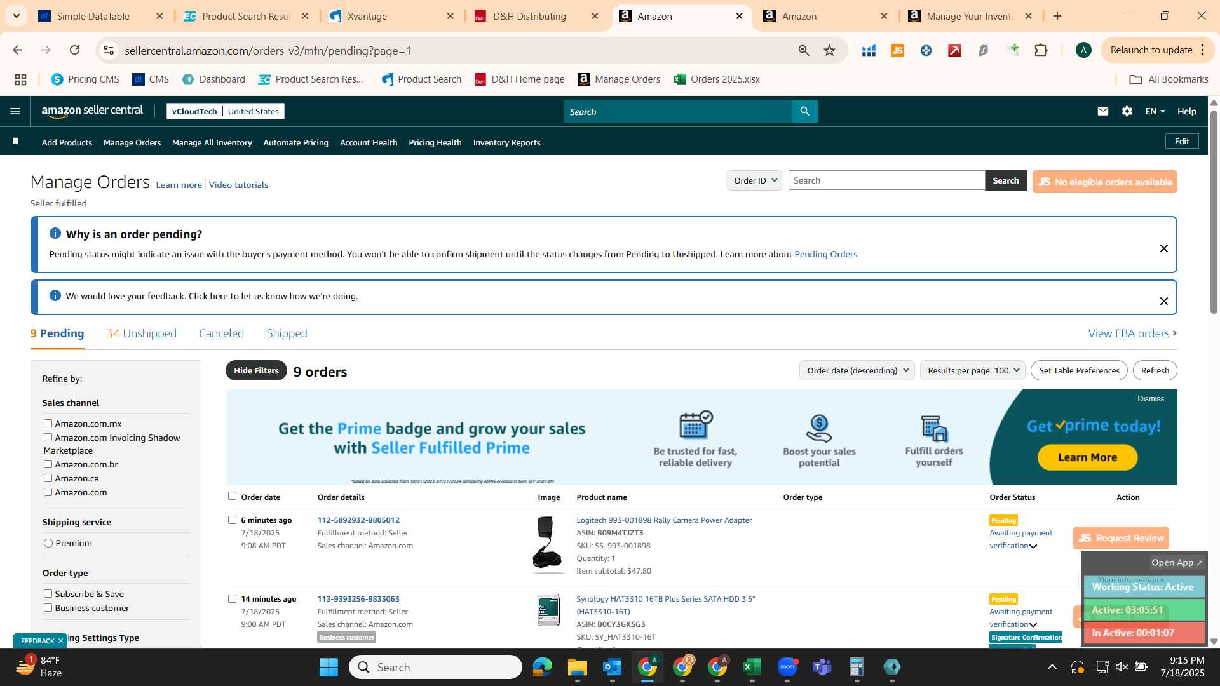Reload the page with the browser refresh icon
Image resolution: width=1220 pixels, height=686 pixels.
pos(75,50)
